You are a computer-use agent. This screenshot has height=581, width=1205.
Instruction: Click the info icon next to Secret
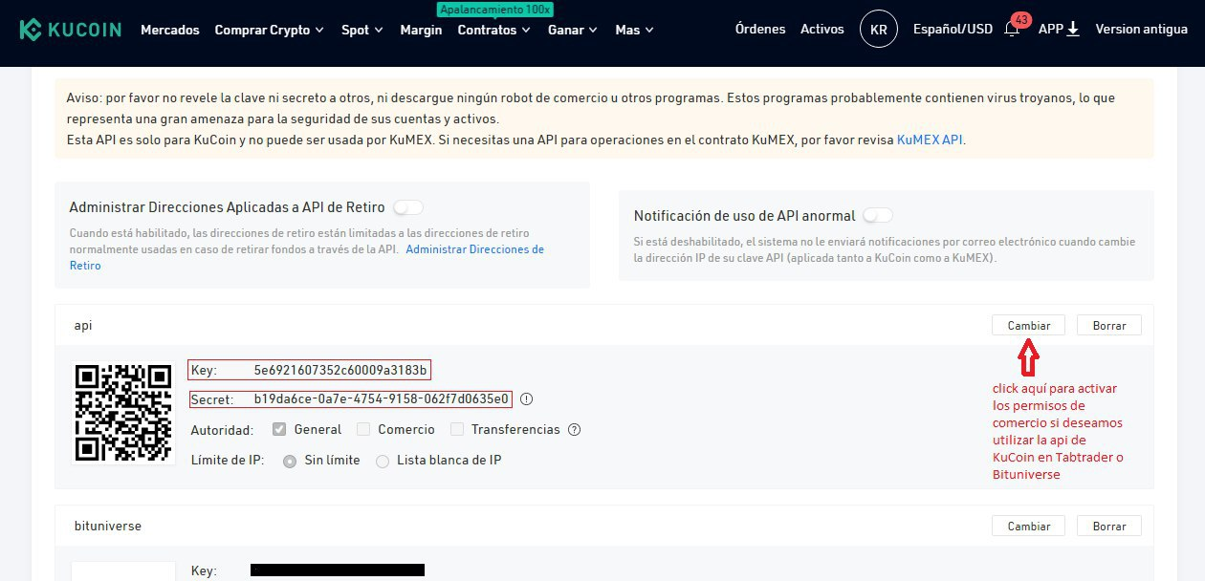pos(526,399)
